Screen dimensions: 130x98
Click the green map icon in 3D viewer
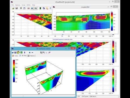(21, 53)
